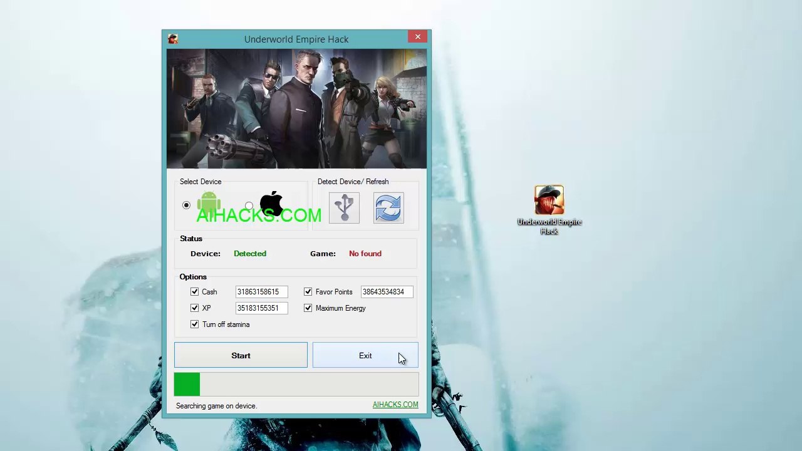Select the Apple device radio button

click(x=249, y=205)
